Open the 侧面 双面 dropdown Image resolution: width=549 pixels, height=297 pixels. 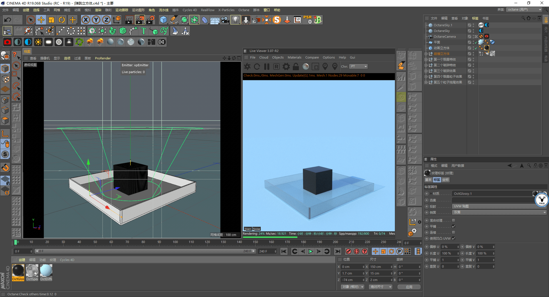click(499, 212)
